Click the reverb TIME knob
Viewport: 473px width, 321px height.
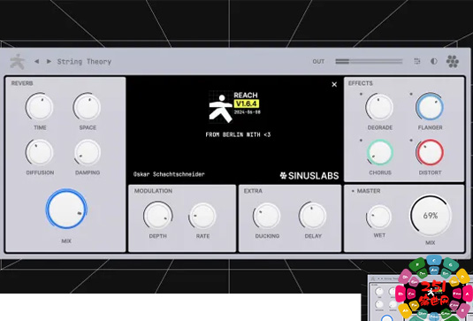[39, 107]
